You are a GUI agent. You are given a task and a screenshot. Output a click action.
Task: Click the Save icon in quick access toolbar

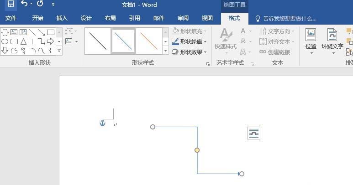(x=11, y=4)
